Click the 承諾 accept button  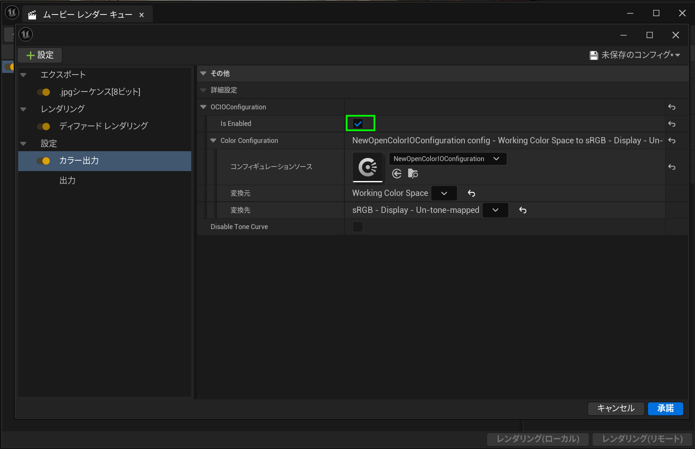click(665, 408)
